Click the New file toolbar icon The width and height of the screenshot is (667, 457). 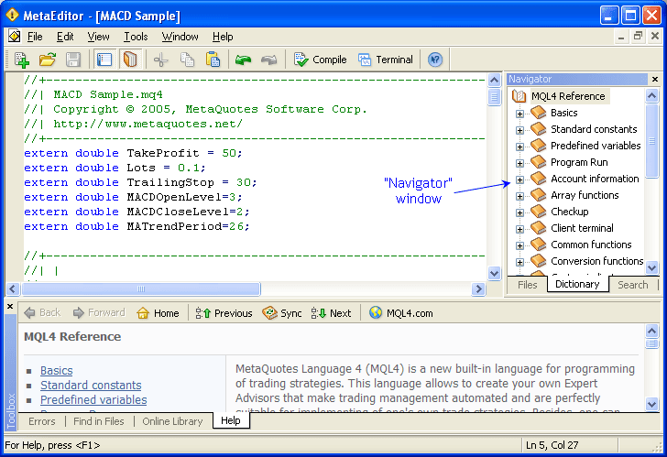pos(22,60)
